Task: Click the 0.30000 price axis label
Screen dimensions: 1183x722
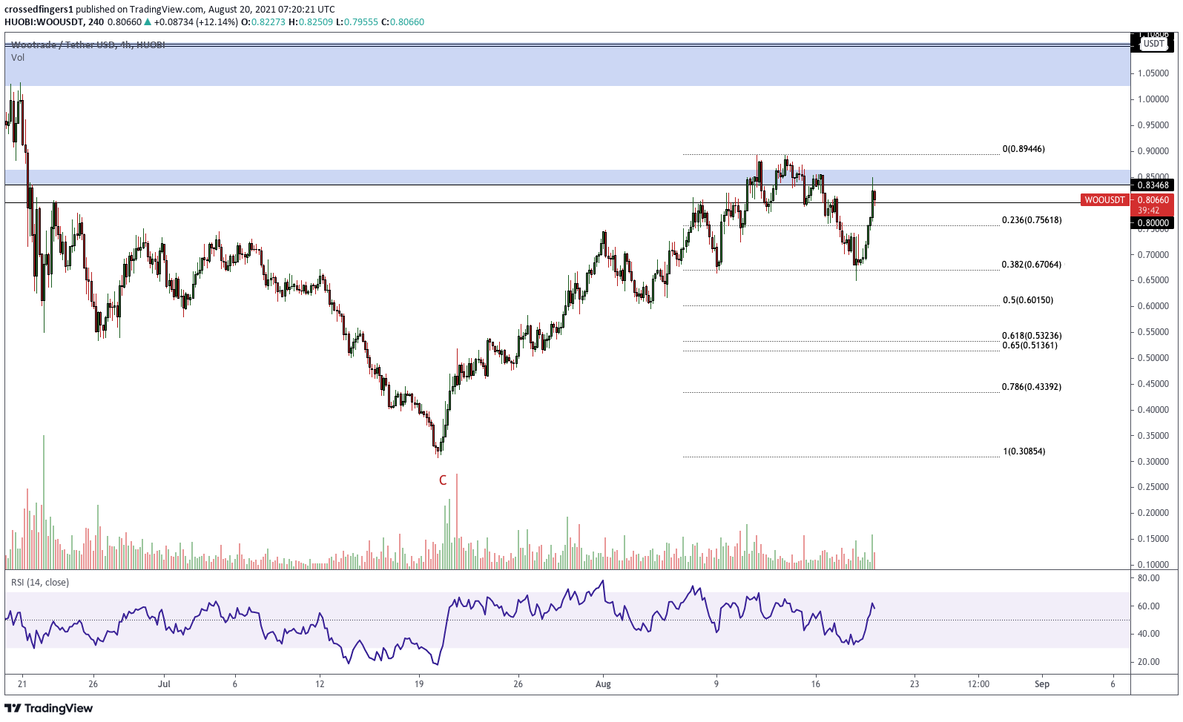Action: tap(1153, 462)
